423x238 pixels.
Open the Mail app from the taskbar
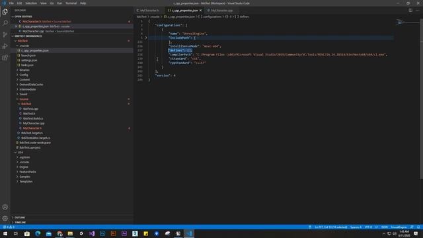pos(48,233)
